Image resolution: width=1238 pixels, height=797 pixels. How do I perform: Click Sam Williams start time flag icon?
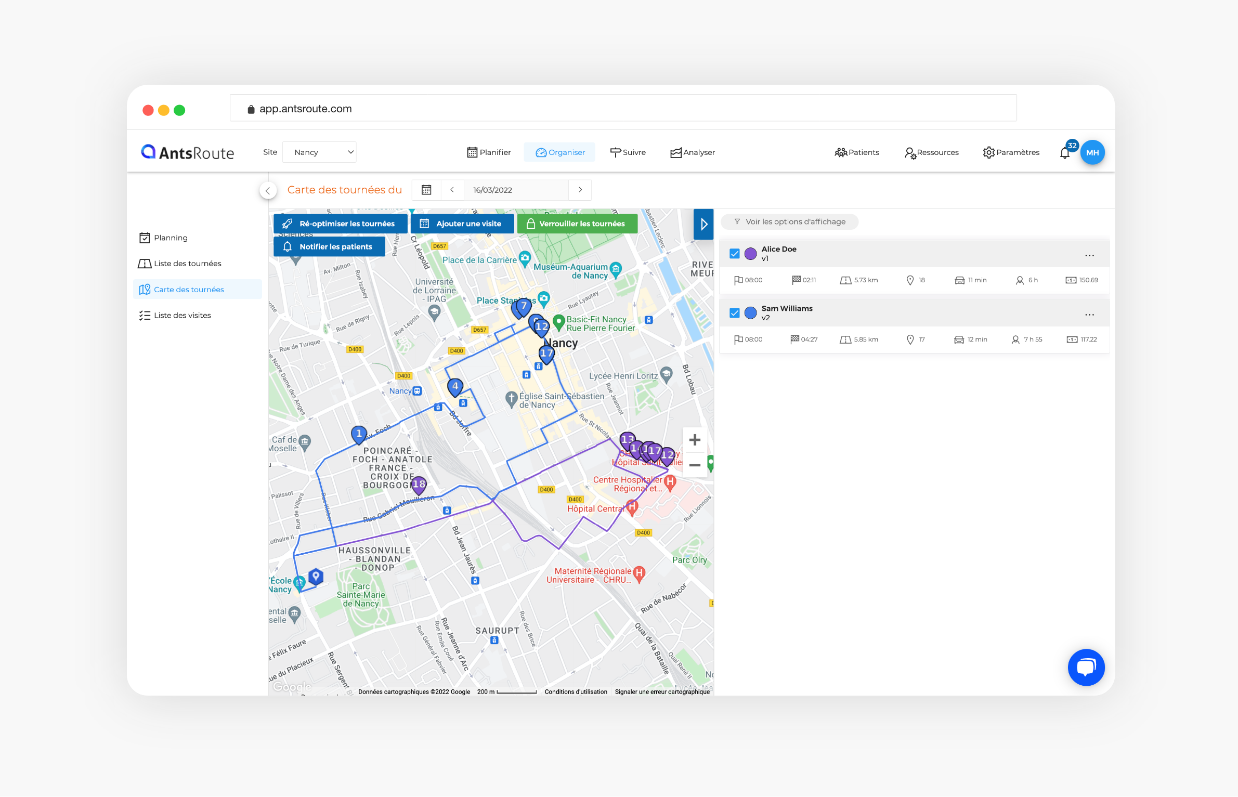738,339
